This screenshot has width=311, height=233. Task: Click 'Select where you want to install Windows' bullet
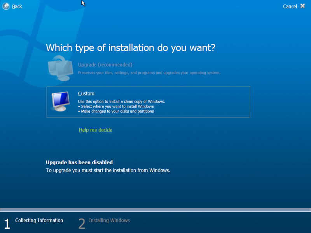(116, 106)
